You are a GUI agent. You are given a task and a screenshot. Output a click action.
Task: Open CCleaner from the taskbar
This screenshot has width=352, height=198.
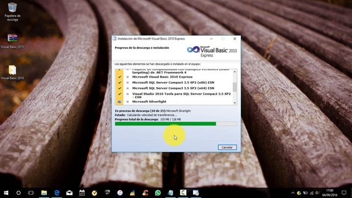145,193
